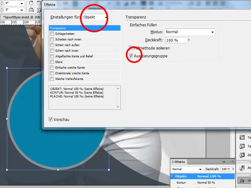Enable Schein nach außen effect checkbox
The height and width of the screenshot is (188, 251).
52,45
